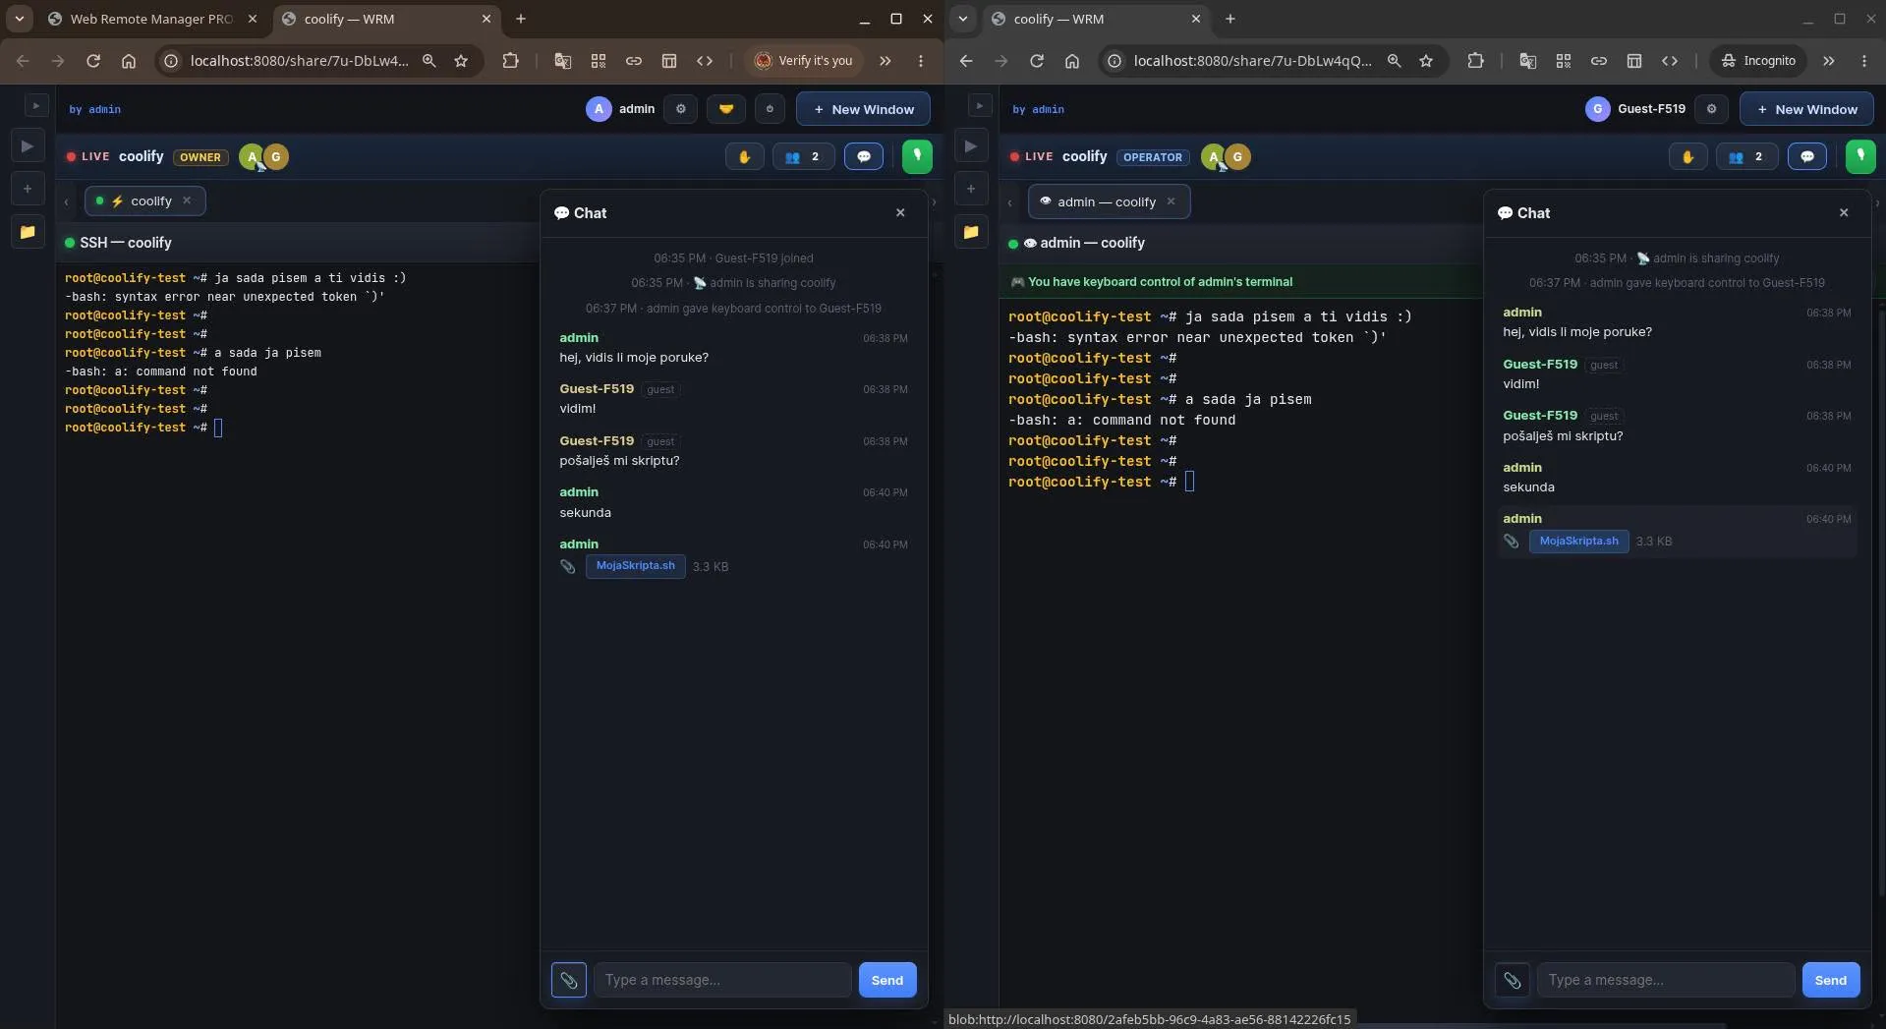Screen dimensions: 1886x1029
Task: Expand sidebar with small arrow in guest window
Action: click(x=979, y=105)
